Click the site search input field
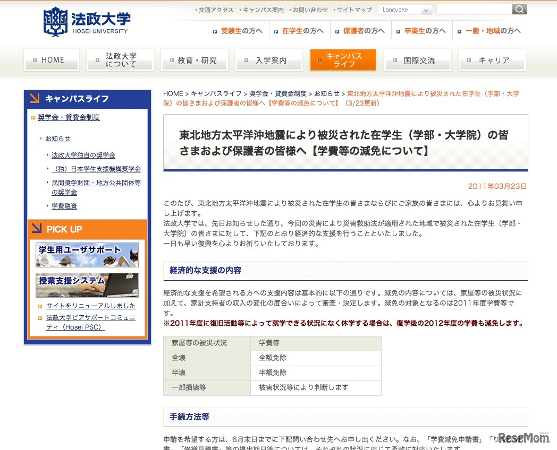This screenshot has height=450, width=557. pyautogui.click(x=474, y=10)
